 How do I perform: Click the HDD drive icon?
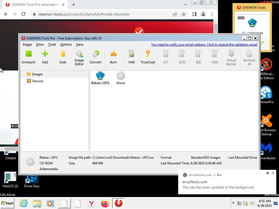point(215,57)
